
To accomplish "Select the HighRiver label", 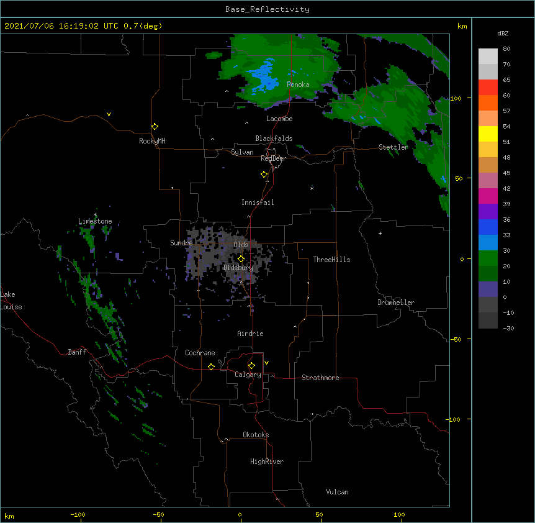I will tap(267, 462).
